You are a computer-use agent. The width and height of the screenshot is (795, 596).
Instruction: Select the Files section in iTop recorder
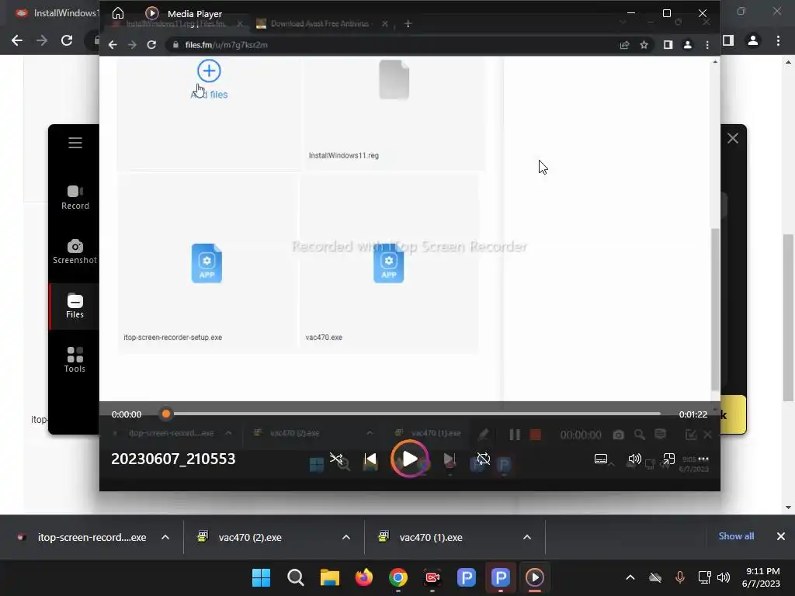[x=75, y=306]
